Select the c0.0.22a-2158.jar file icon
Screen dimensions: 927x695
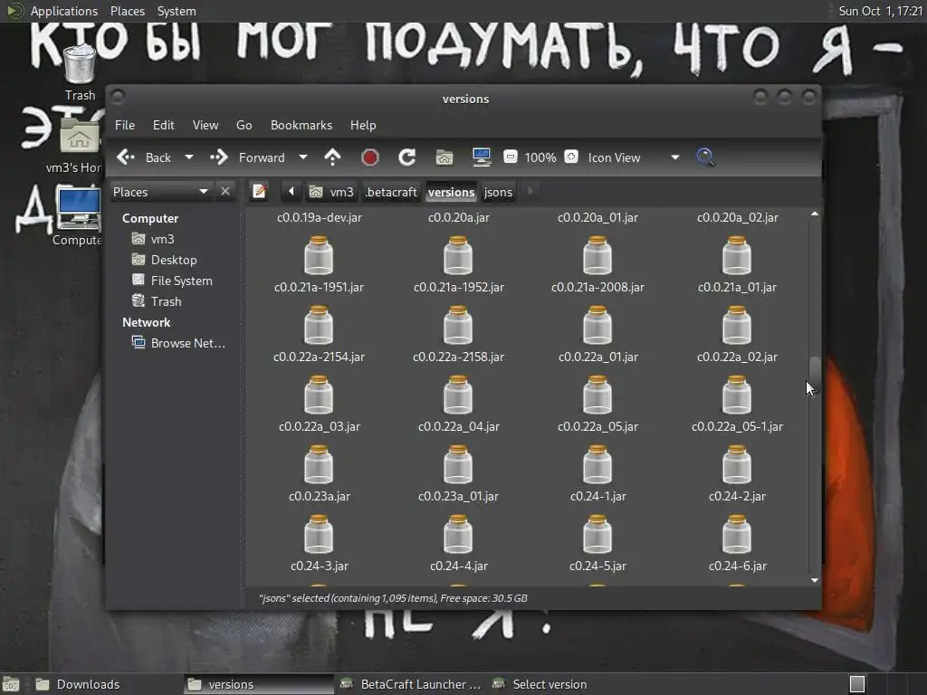coord(458,325)
